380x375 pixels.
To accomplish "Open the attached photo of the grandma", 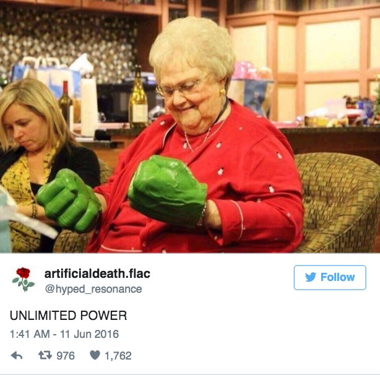I will [190, 126].
